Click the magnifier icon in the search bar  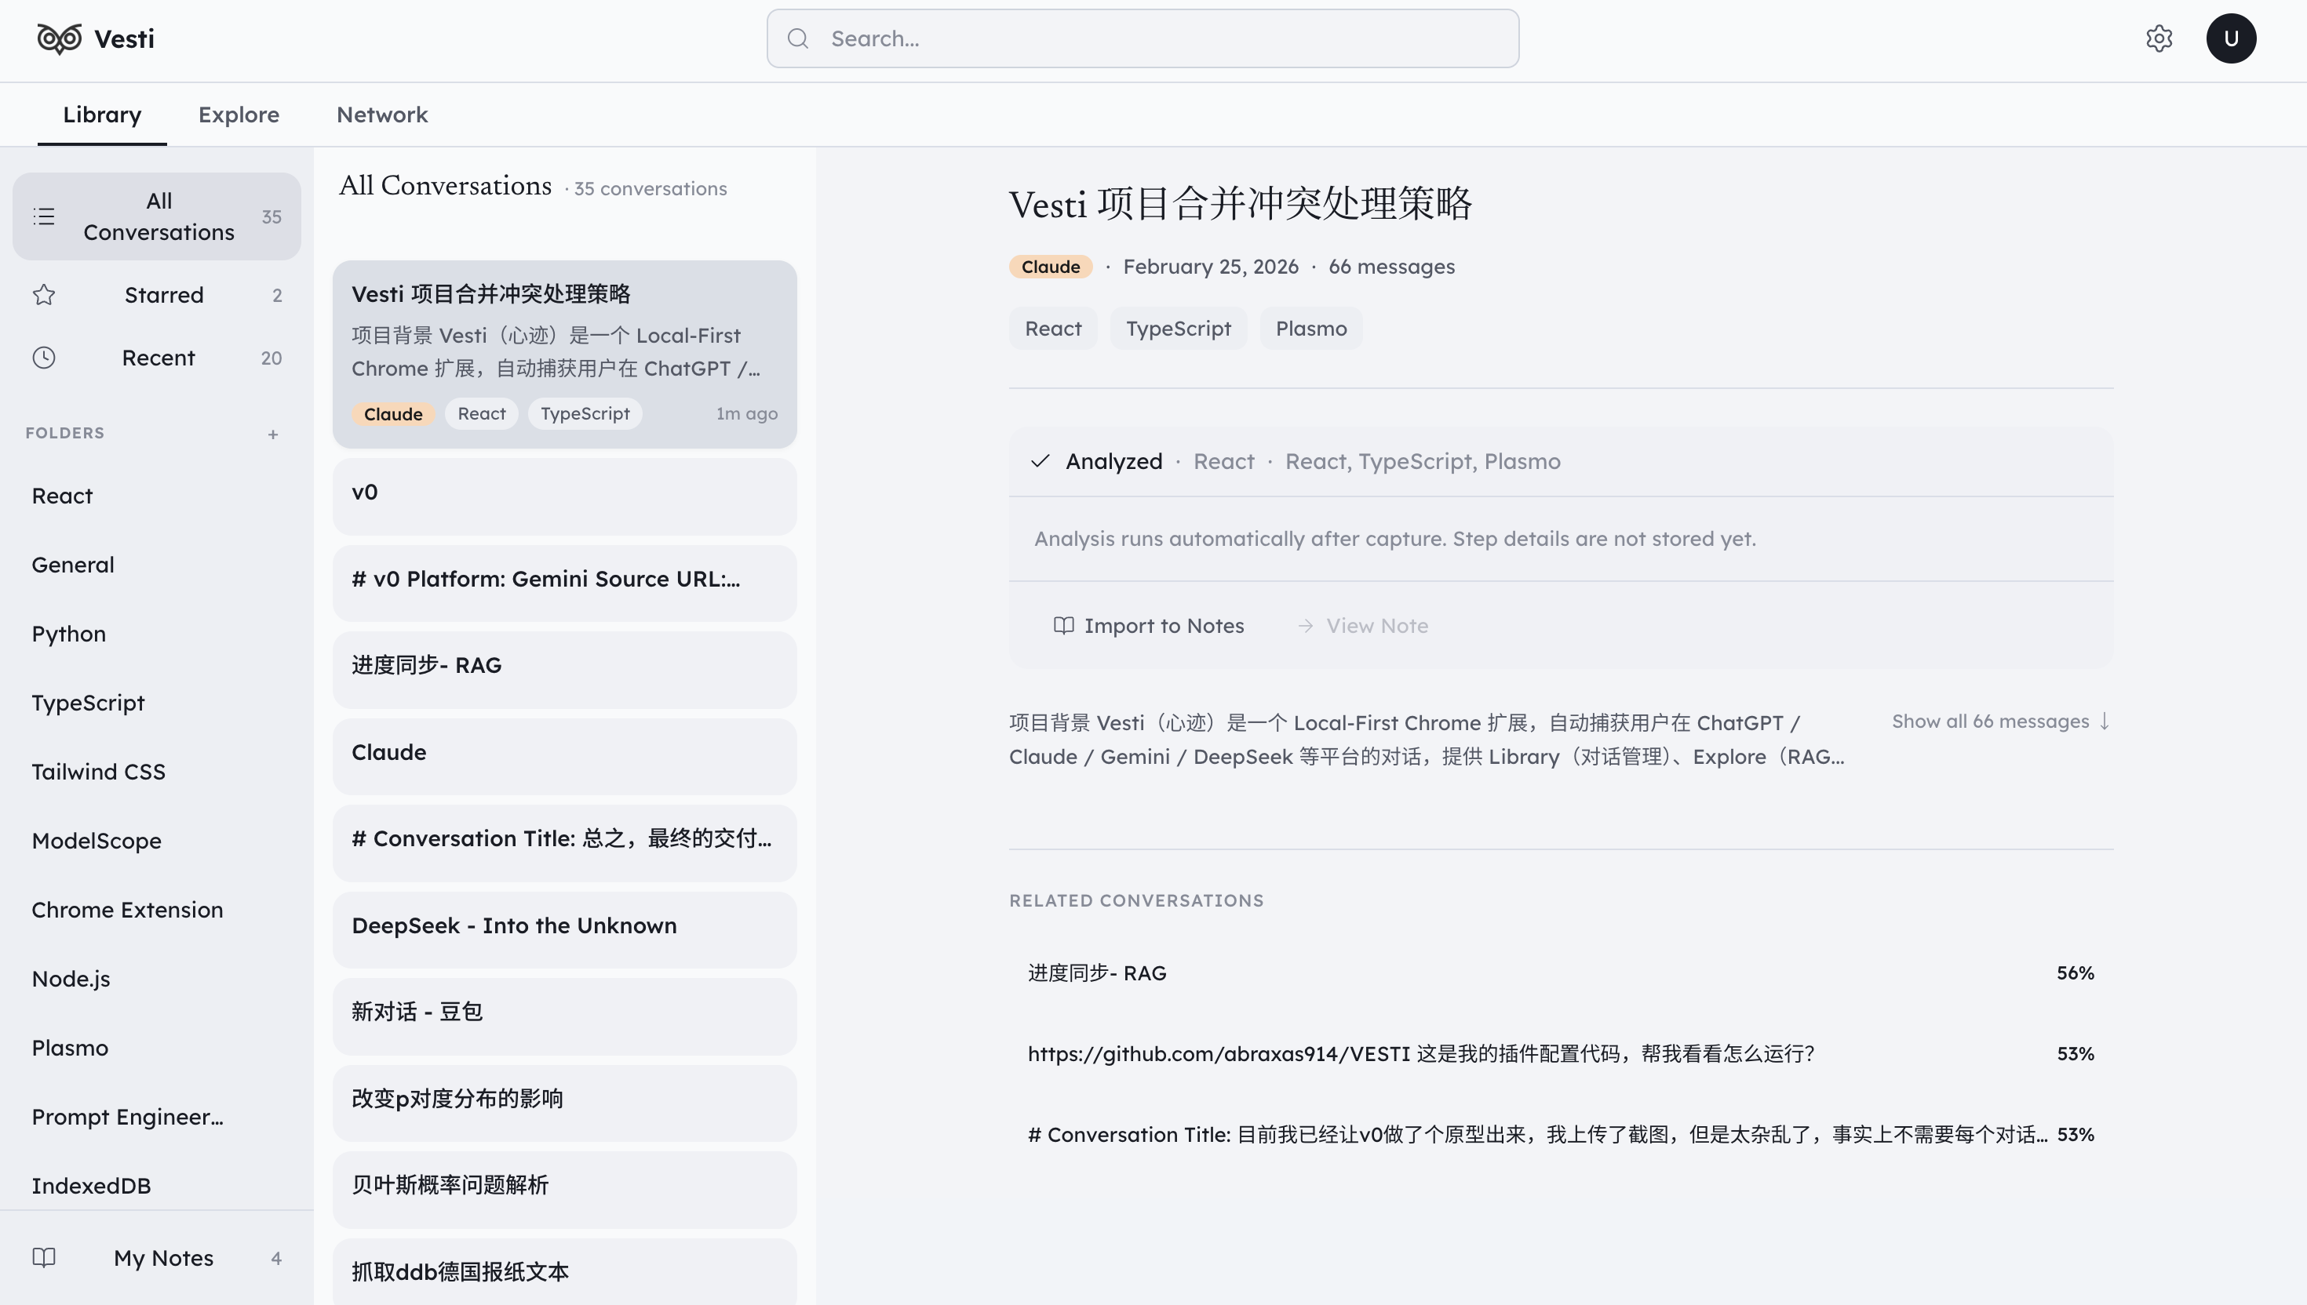pos(798,38)
